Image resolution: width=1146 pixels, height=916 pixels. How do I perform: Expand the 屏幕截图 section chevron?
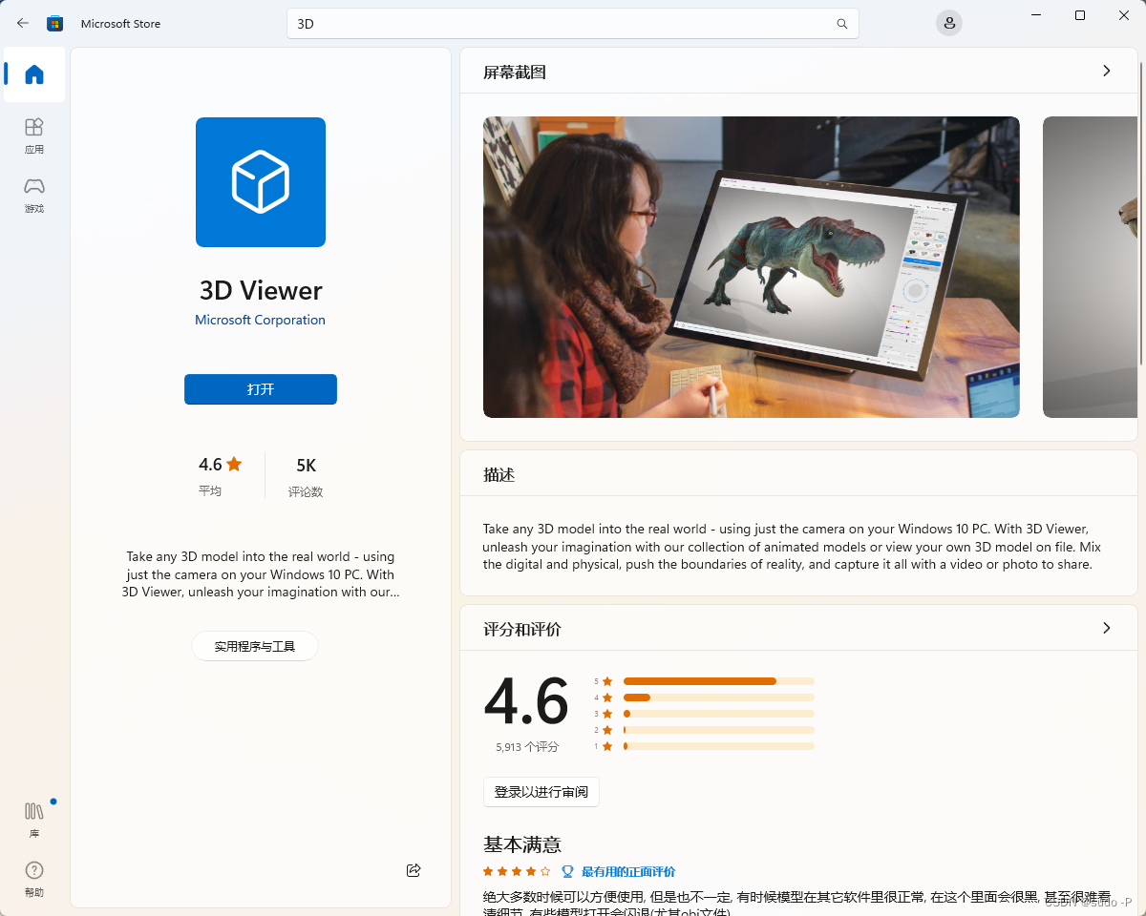coord(1107,71)
